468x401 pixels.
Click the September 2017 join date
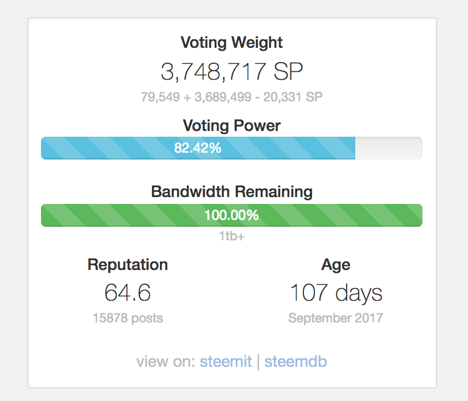[336, 318]
